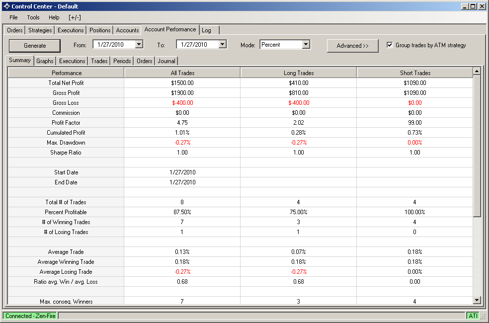Open the Help menu
The height and width of the screenshot is (323, 489).
(54, 17)
